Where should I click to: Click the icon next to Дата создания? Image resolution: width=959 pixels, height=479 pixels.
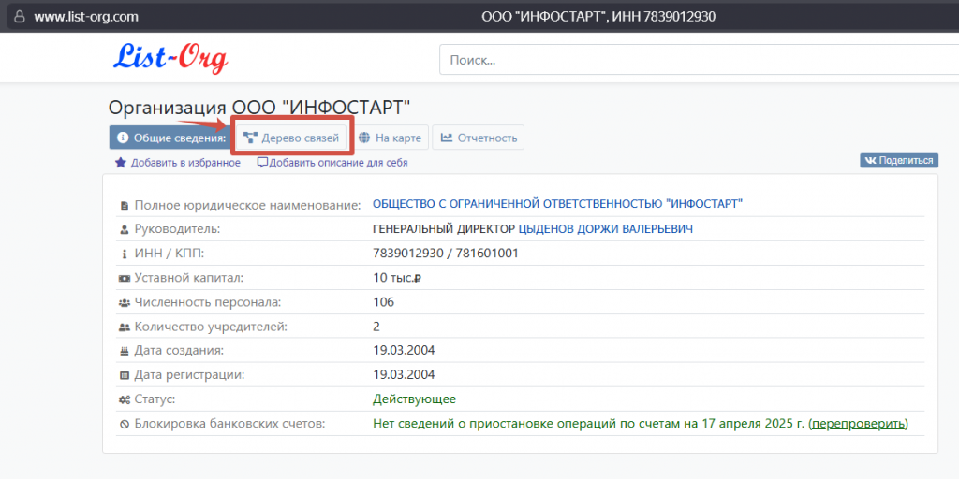125,352
